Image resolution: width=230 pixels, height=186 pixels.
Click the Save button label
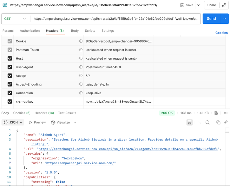(x=189, y=5)
